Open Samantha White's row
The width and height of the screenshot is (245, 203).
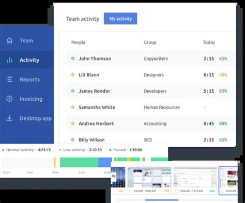pyautogui.click(x=151, y=107)
